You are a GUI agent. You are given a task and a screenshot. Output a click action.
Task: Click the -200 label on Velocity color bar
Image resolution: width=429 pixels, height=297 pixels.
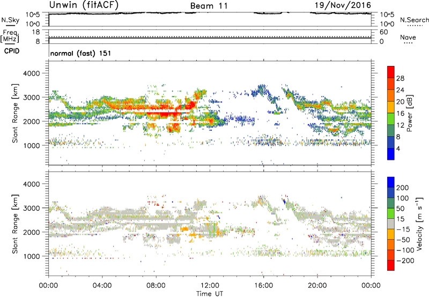(405, 261)
